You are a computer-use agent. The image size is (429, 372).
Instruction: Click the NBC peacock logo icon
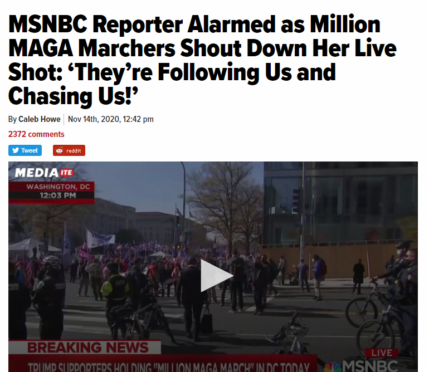[333, 366]
